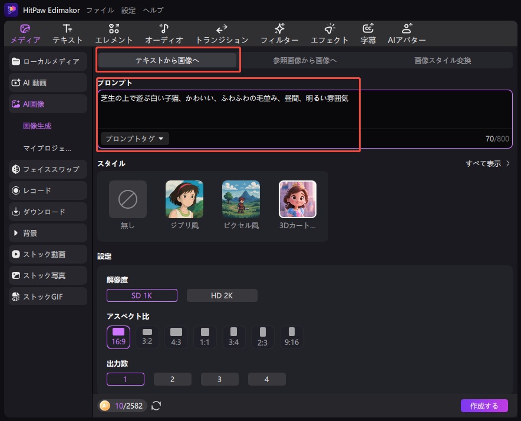Open the エフェクト toolbar section
Screen dimensions: 521x421
tap(329, 34)
